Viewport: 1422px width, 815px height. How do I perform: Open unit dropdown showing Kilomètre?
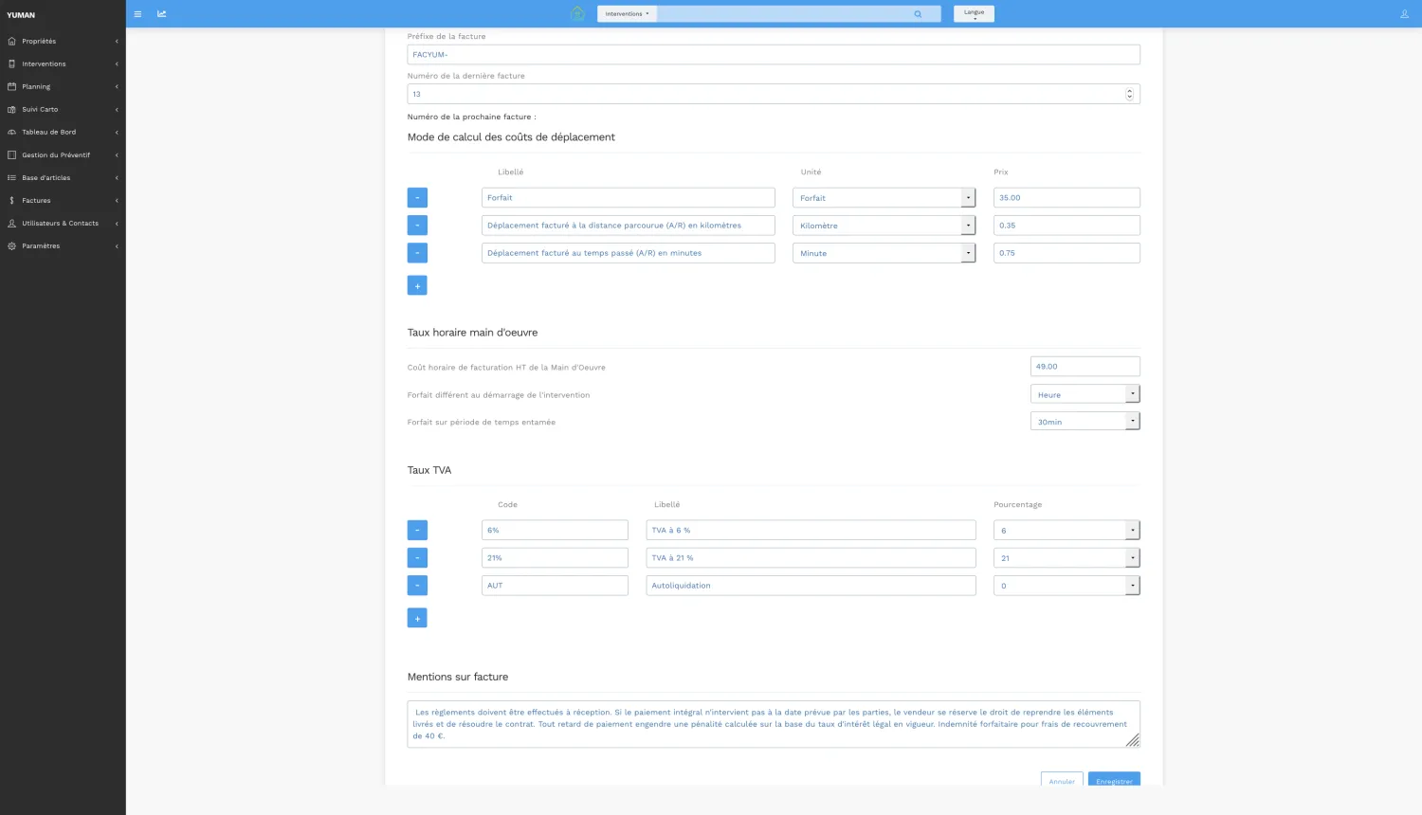pos(884,226)
